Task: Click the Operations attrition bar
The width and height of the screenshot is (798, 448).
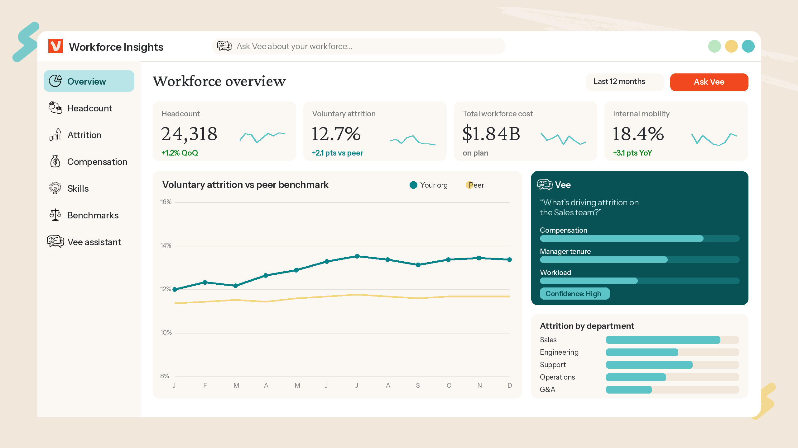Action: click(672, 377)
